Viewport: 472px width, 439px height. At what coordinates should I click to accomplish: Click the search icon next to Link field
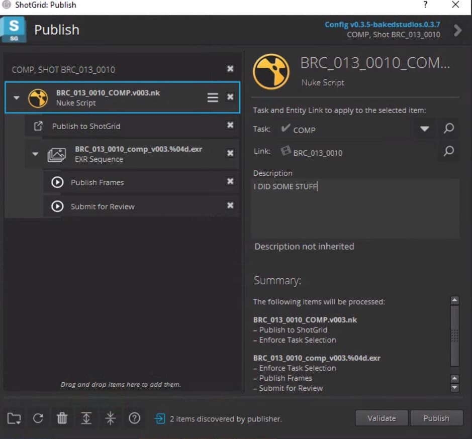click(x=448, y=151)
